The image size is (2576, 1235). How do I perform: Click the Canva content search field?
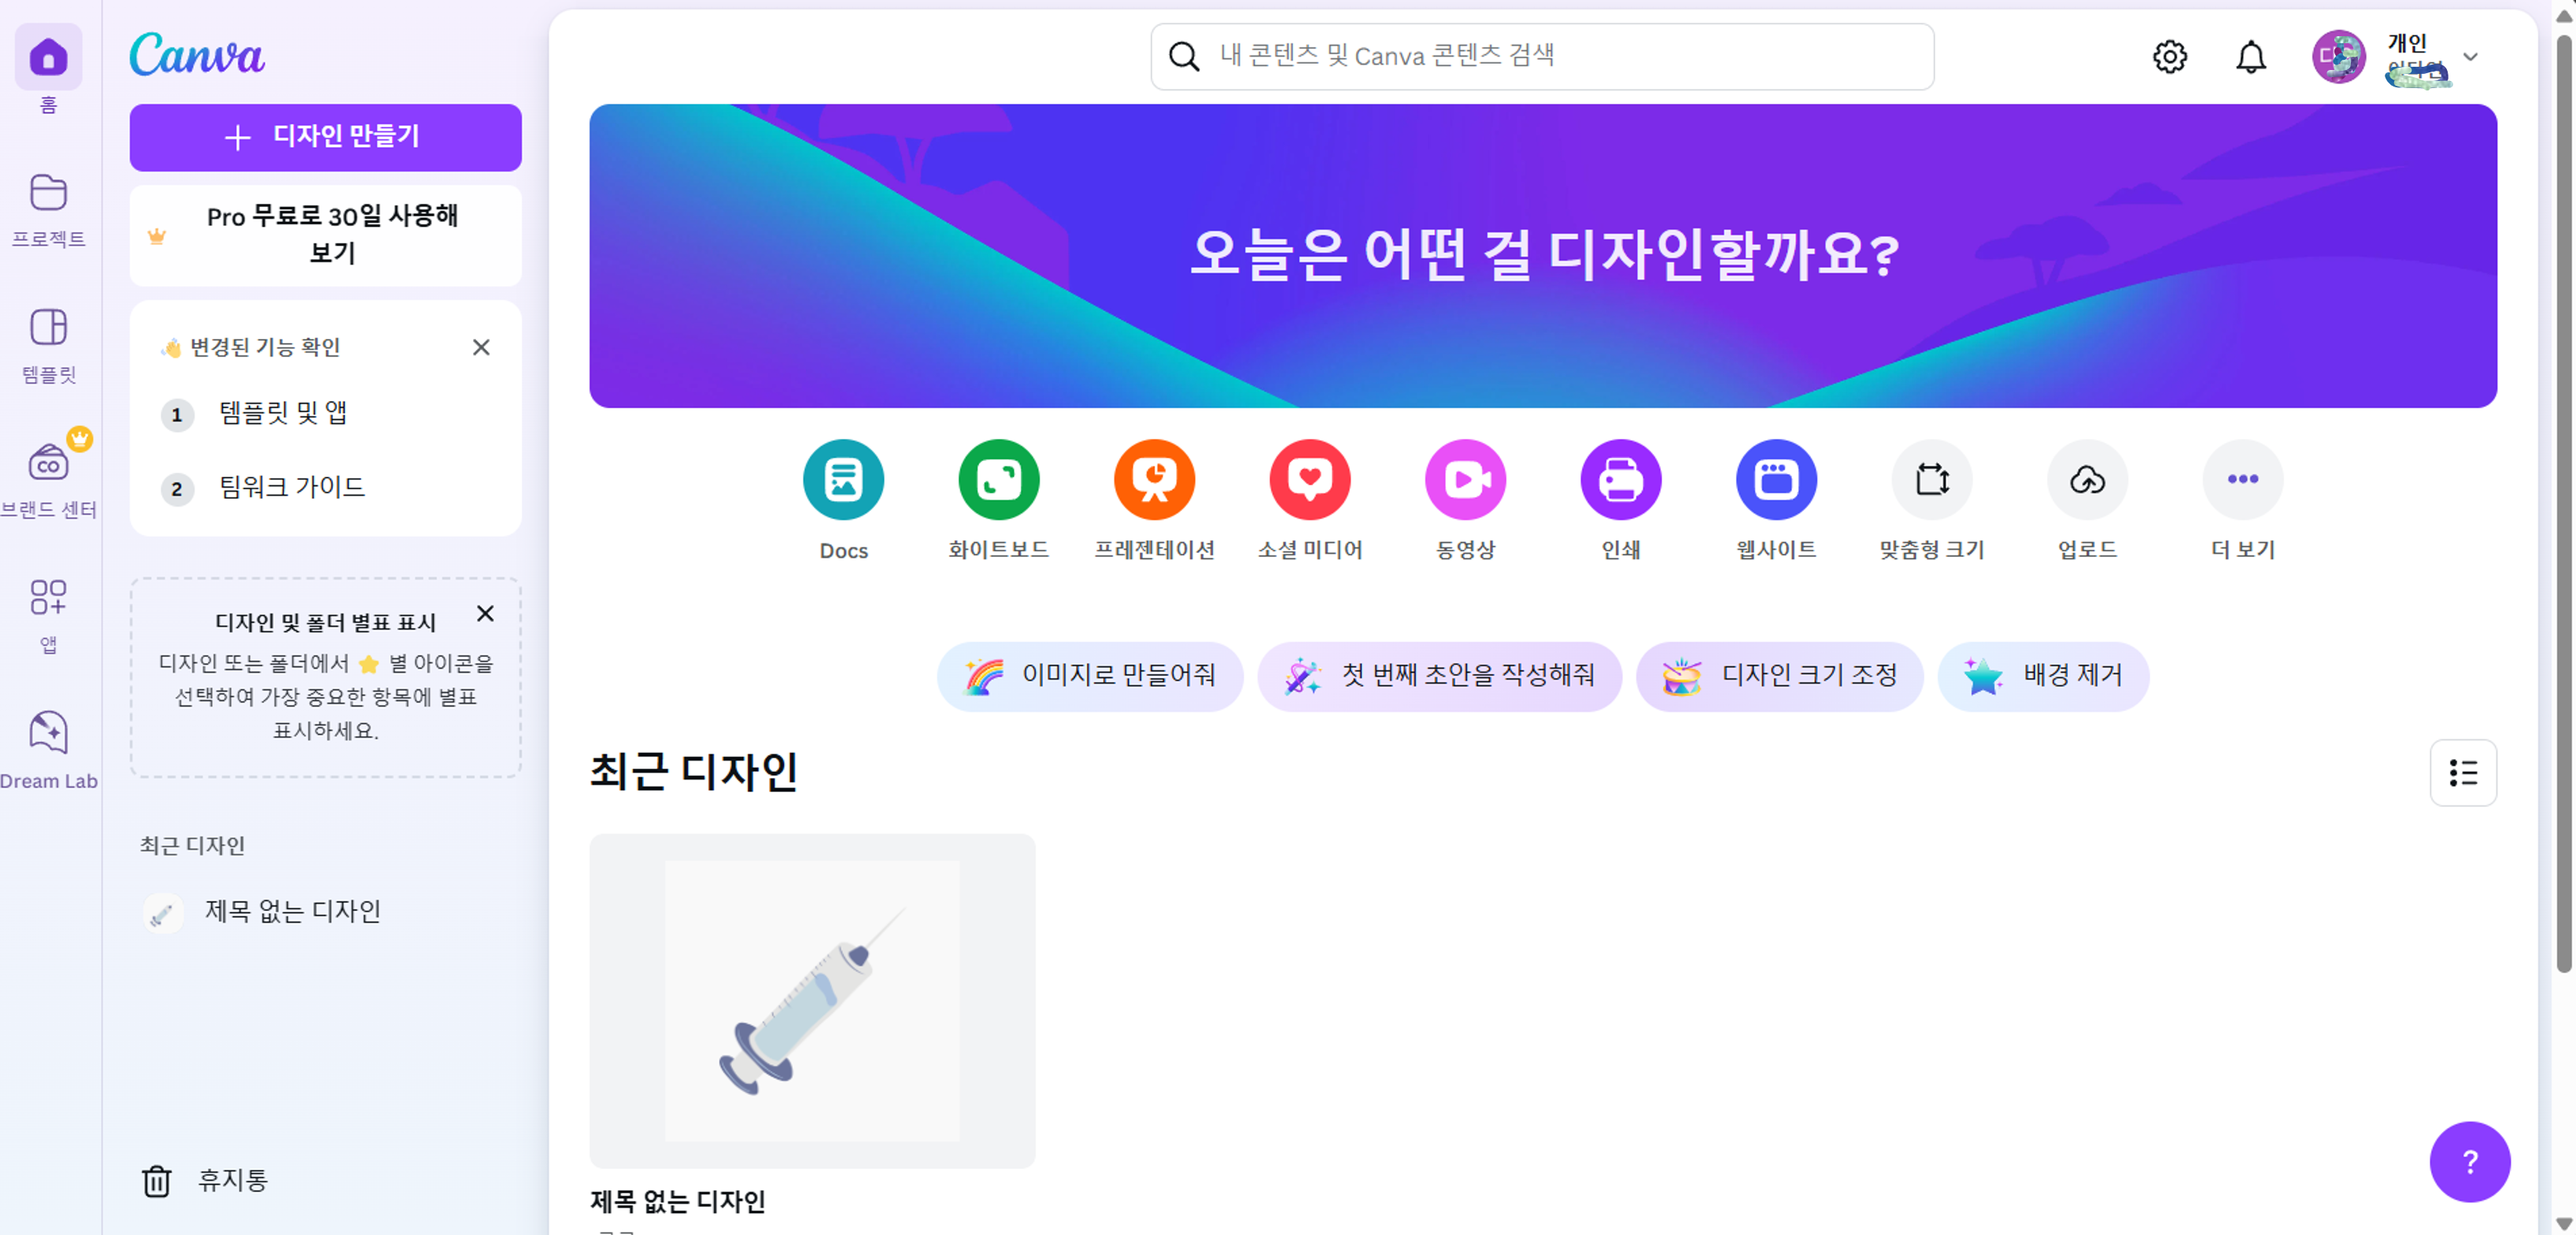[x=1541, y=57]
